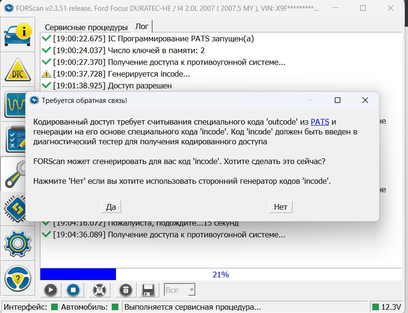Save the log with the floppy disk icon
Screen dimensions: 408x313
(x=148, y=290)
